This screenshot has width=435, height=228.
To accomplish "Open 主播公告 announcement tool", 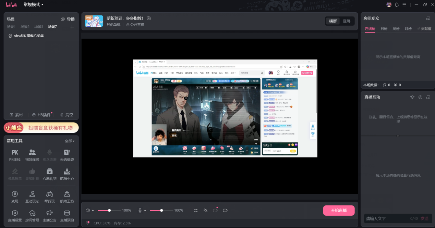I will click(50, 216).
